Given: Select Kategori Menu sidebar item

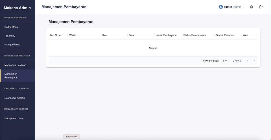Looking at the screenshot, I should pyautogui.click(x=12, y=45).
